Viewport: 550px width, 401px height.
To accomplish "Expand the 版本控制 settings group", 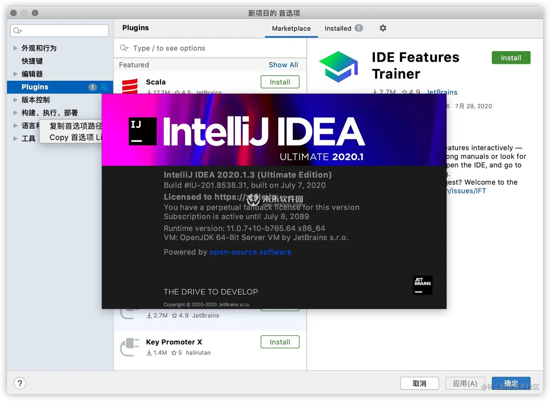I will click(x=15, y=100).
